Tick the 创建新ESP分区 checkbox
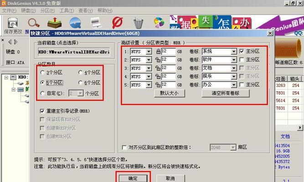This screenshot has height=182, width=304. coord(42,128)
